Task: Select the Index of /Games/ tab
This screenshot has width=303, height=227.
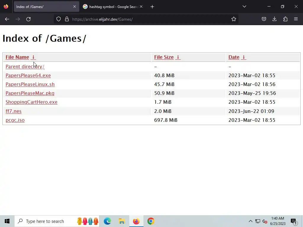Action: pyautogui.click(x=46, y=7)
